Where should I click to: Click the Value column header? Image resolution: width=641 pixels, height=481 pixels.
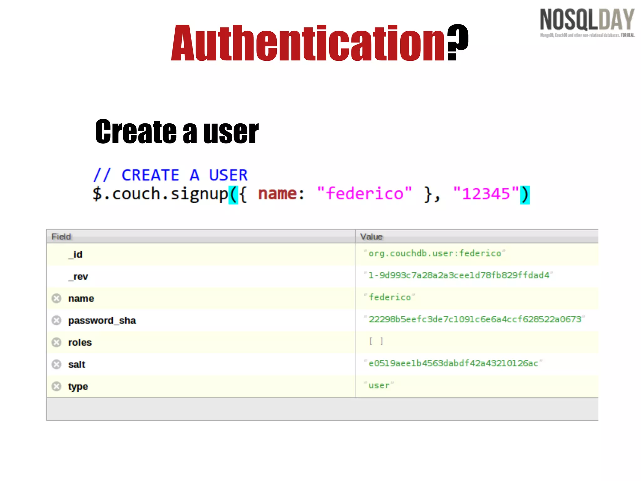point(477,236)
